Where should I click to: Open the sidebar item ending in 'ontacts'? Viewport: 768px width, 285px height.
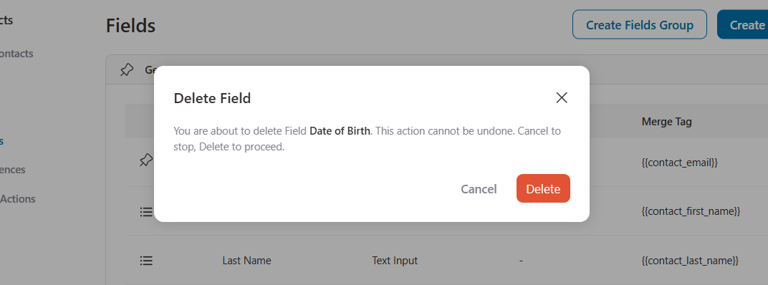click(x=16, y=54)
